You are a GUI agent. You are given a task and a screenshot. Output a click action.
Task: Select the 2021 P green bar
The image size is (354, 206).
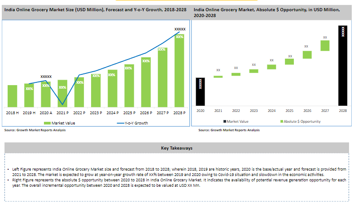click(x=62, y=94)
